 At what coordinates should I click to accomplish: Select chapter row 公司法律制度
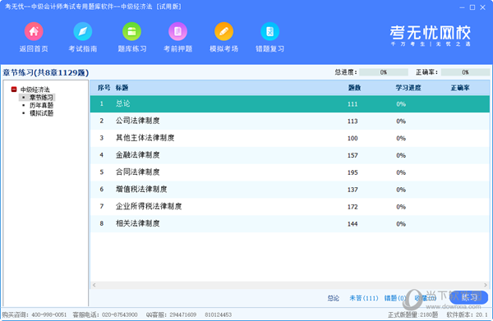tap(289, 121)
